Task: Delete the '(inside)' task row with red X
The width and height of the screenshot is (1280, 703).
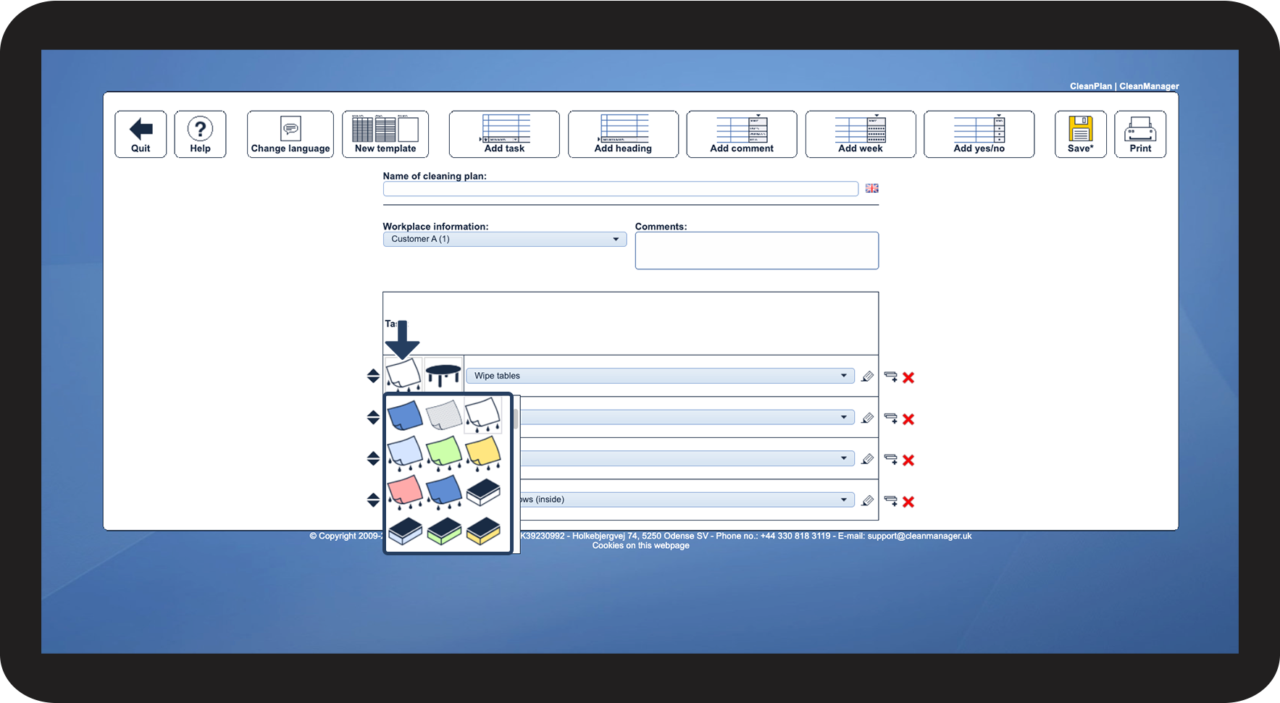Action: [908, 502]
